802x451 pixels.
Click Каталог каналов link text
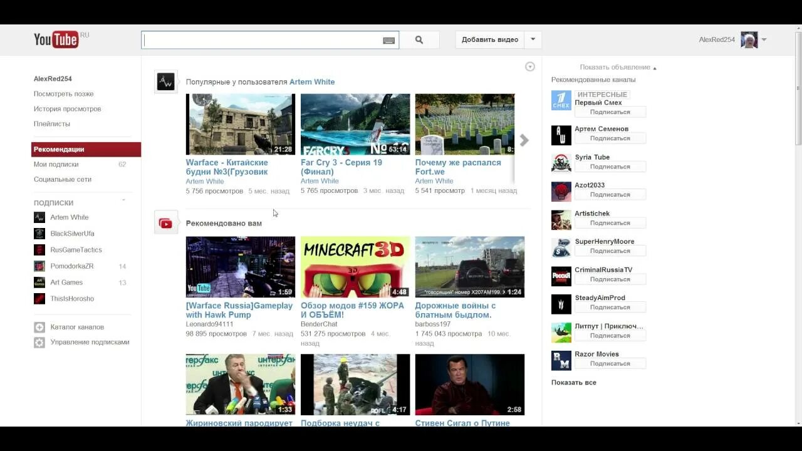coord(77,327)
